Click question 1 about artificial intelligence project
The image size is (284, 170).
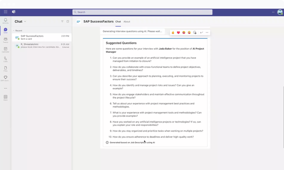click(154, 60)
